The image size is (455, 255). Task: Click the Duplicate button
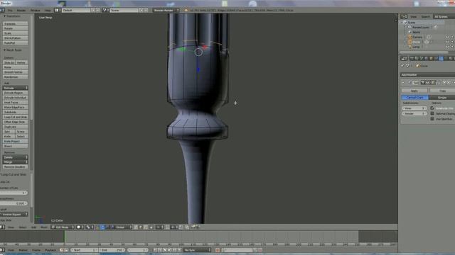(x=15, y=127)
